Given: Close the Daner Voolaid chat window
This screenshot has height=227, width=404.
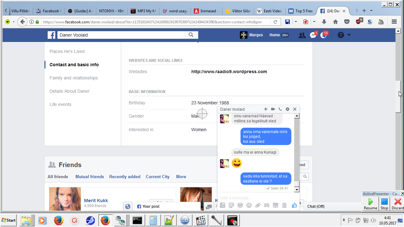Looking at the screenshot, I should click(x=295, y=109).
